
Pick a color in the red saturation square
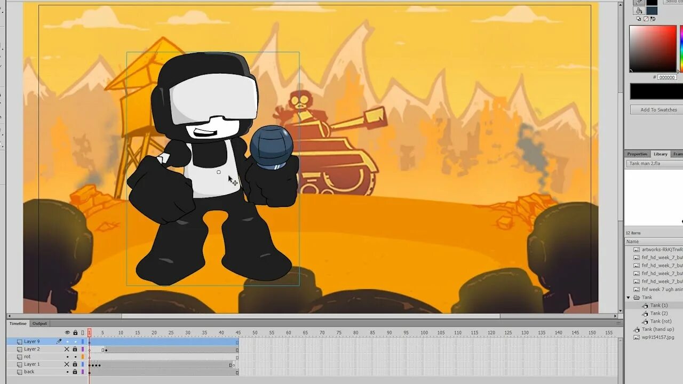(x=653, y=48)
